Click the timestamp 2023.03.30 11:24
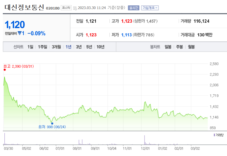 [92, 8]
